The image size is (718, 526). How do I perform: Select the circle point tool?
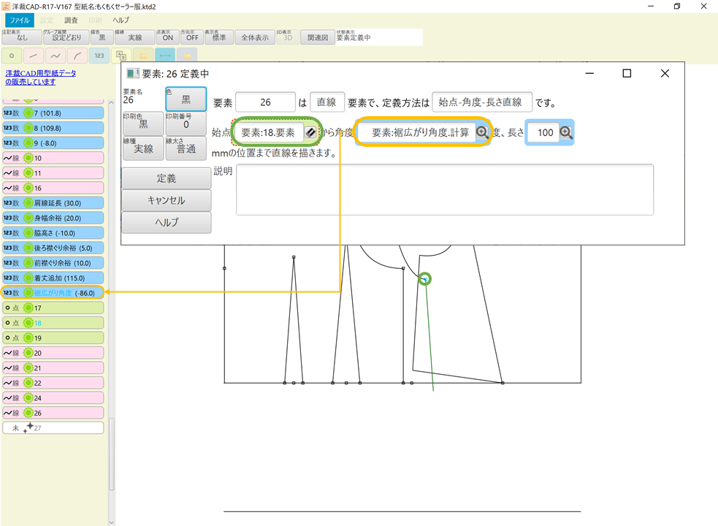tap(11, 55)
